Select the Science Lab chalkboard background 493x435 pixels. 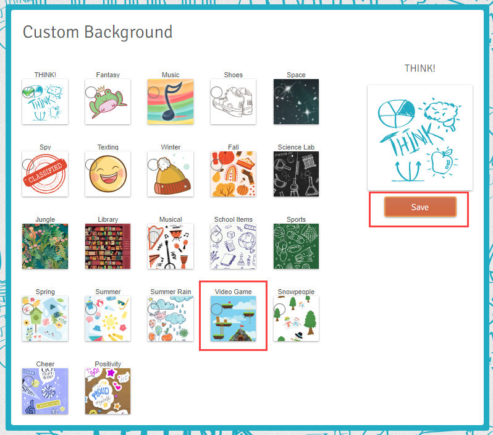pos(296,174)
